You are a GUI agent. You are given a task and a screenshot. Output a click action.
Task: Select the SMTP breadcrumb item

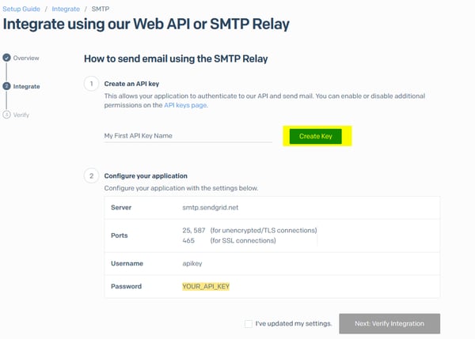point(101,9)
